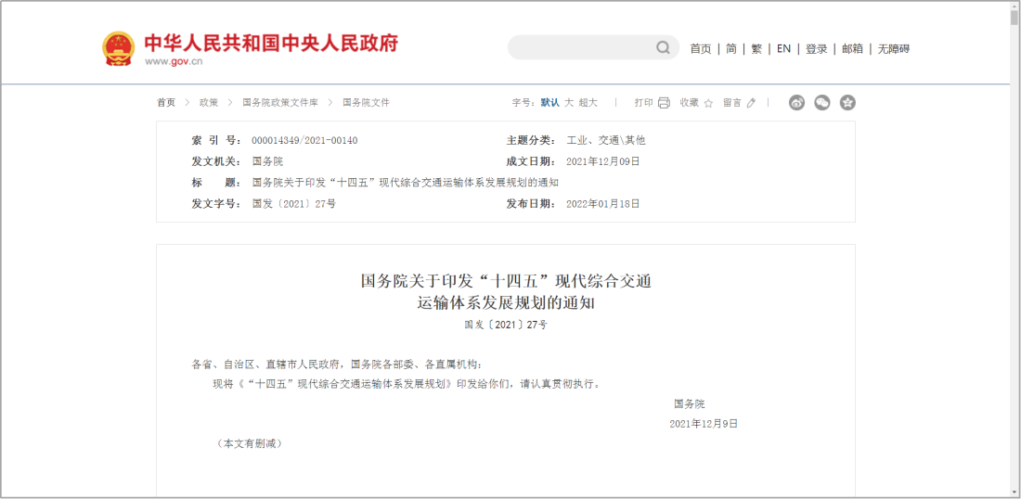Click the printer icon next to 打印
This screenshot has width=1021, height=499.
click(x=664, y=103)
